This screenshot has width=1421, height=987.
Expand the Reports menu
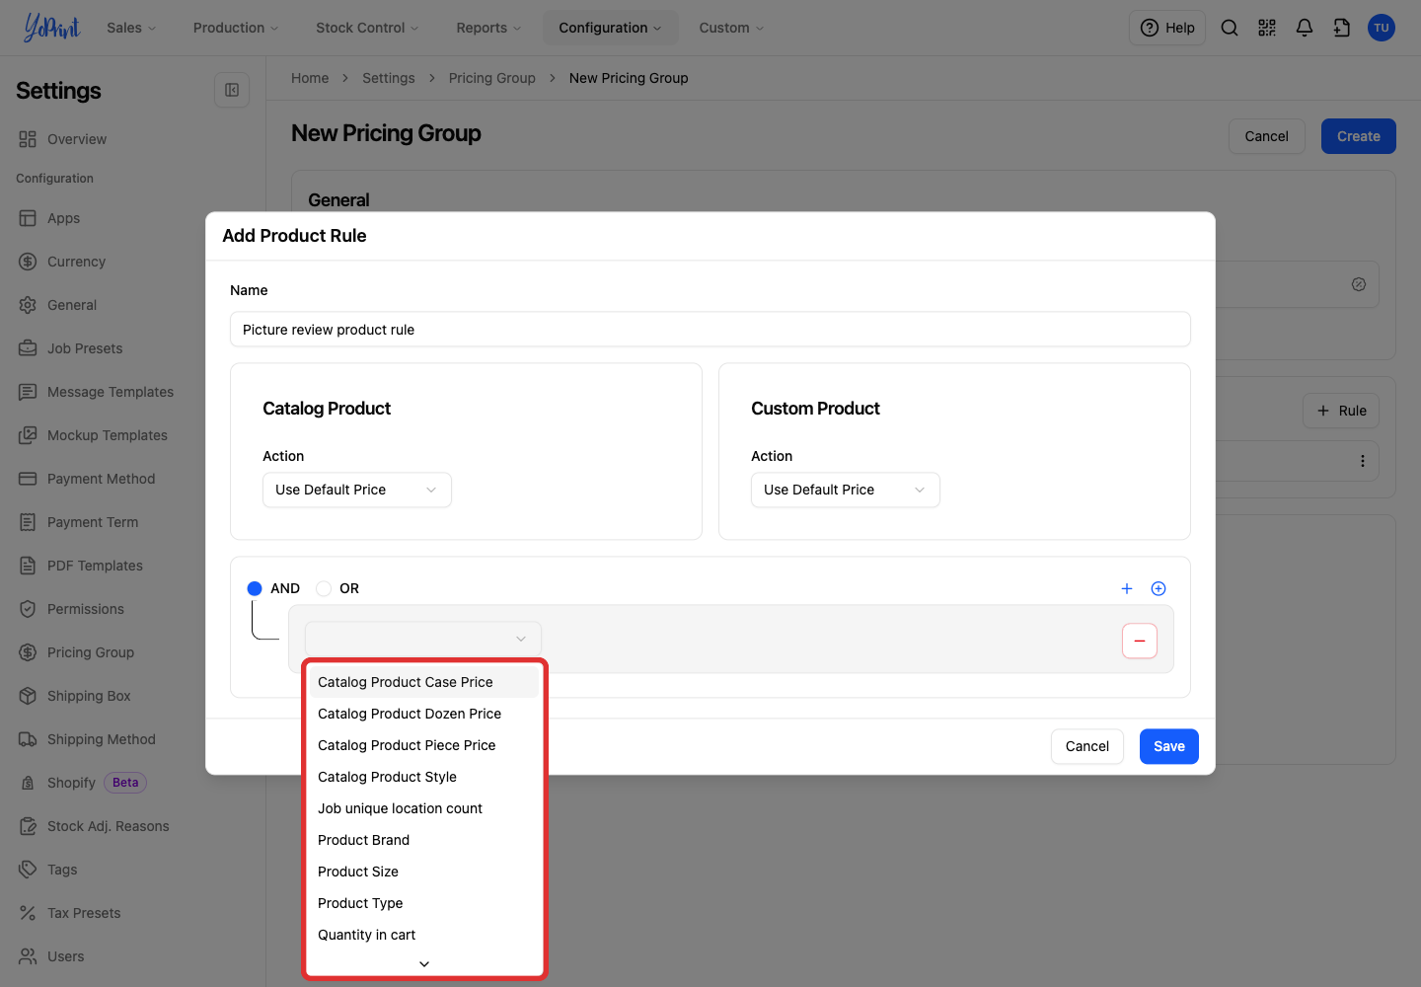(x=488, y=28)
